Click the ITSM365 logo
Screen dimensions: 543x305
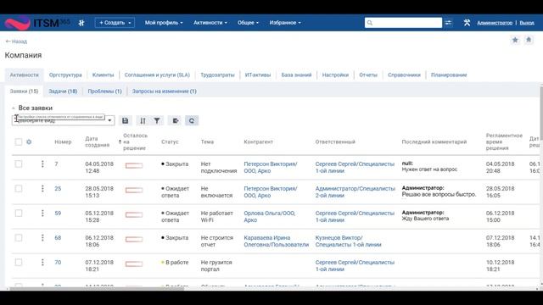click(x=37, y=23)
